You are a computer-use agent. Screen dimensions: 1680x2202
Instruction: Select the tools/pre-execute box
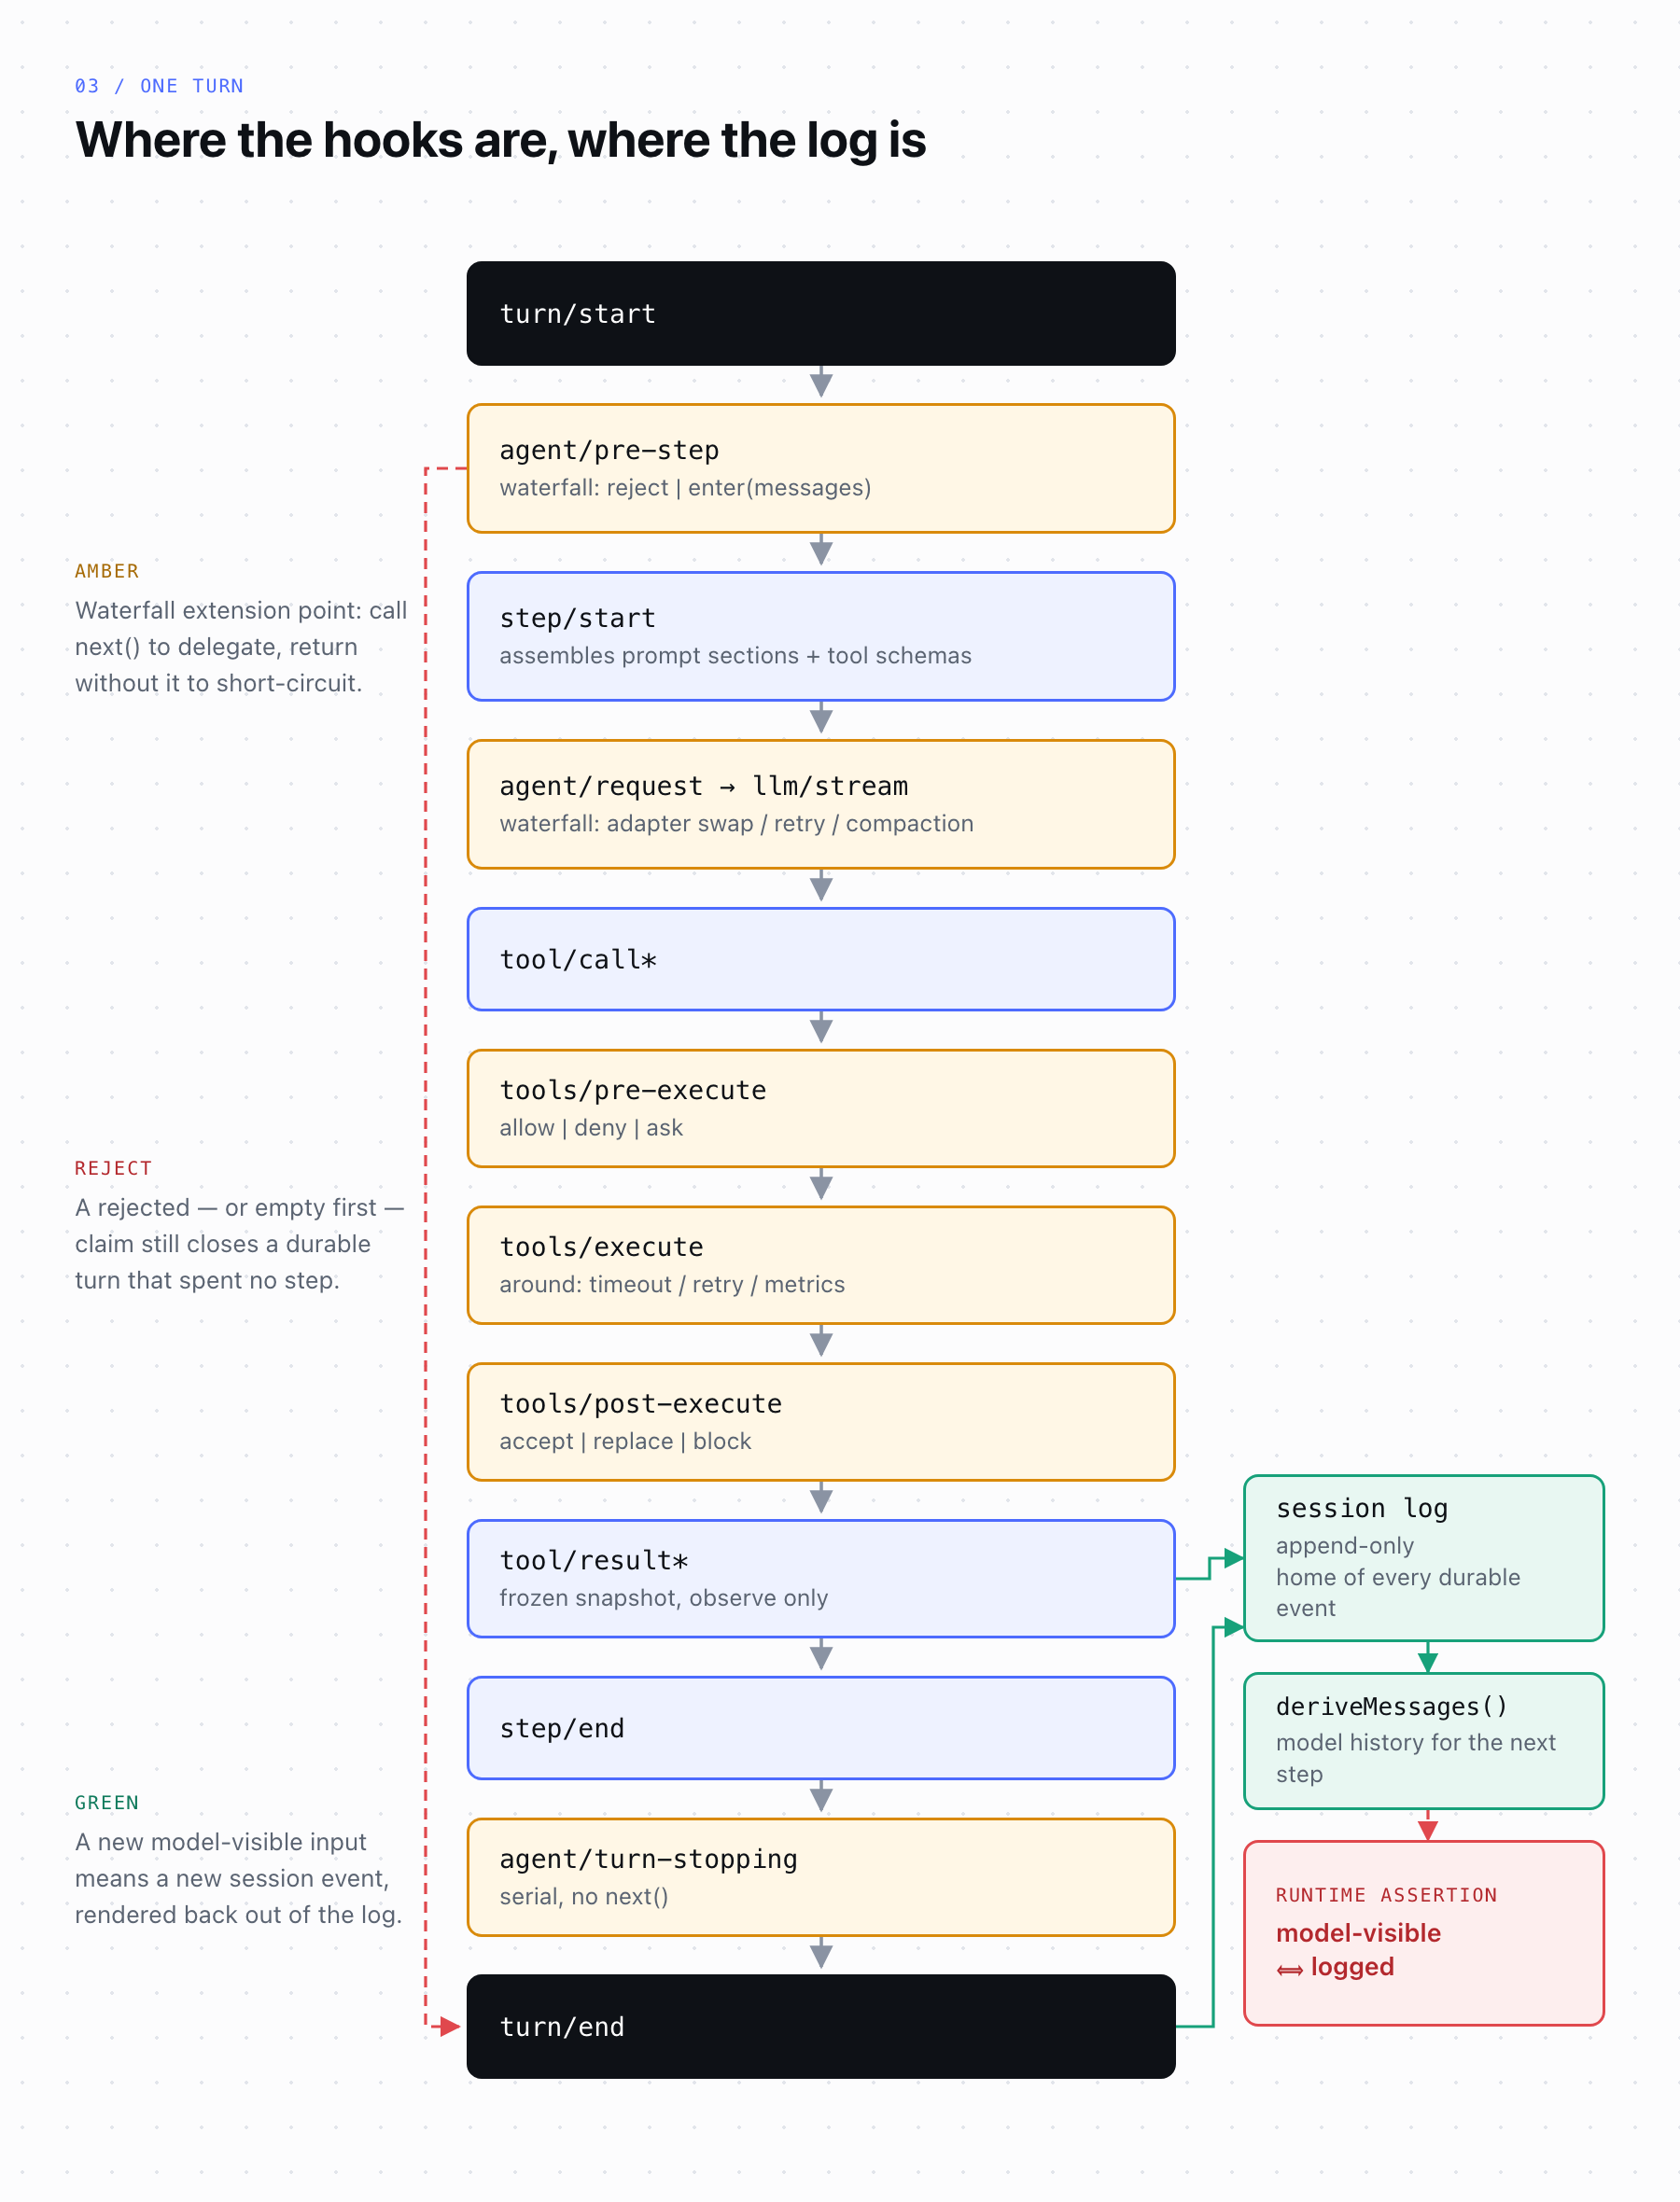tap(820, 1108)
